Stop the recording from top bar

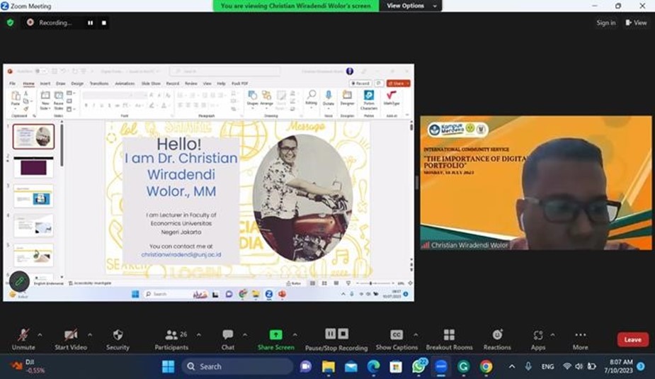pyautogui.click(x=104, y=23)
